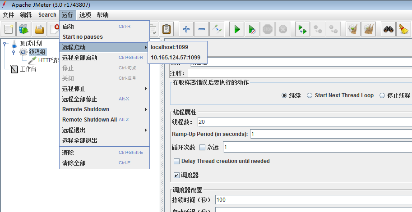The width and height of the screenshot is (412, 212).
Task: Uncheck the 调度器 checkbox
Action: (176, 175)
